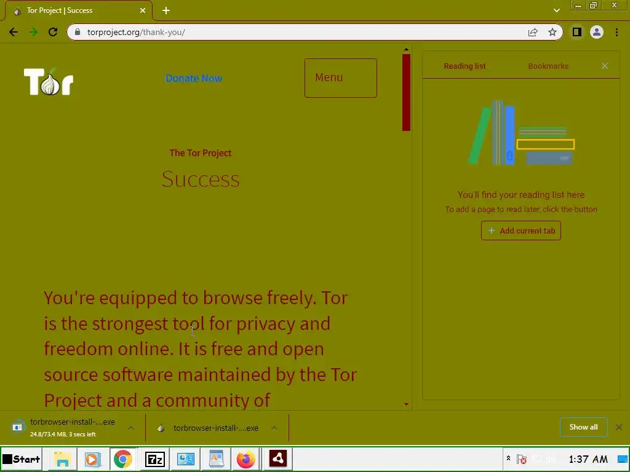Click "You'll find your reading list here" text

click(520, 195)
